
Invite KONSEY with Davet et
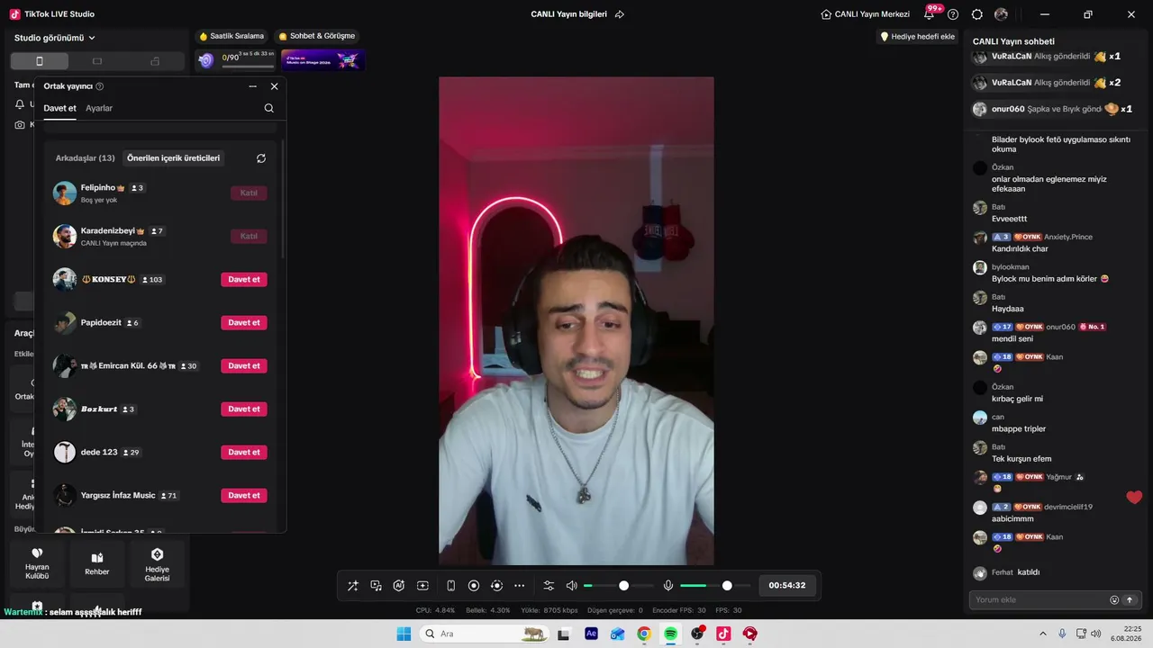click(x=244, y=279)
